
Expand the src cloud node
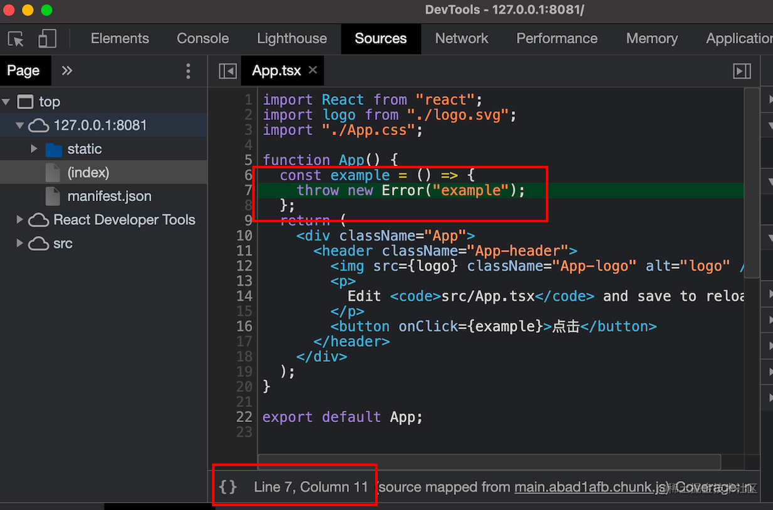tap(19, 243)
